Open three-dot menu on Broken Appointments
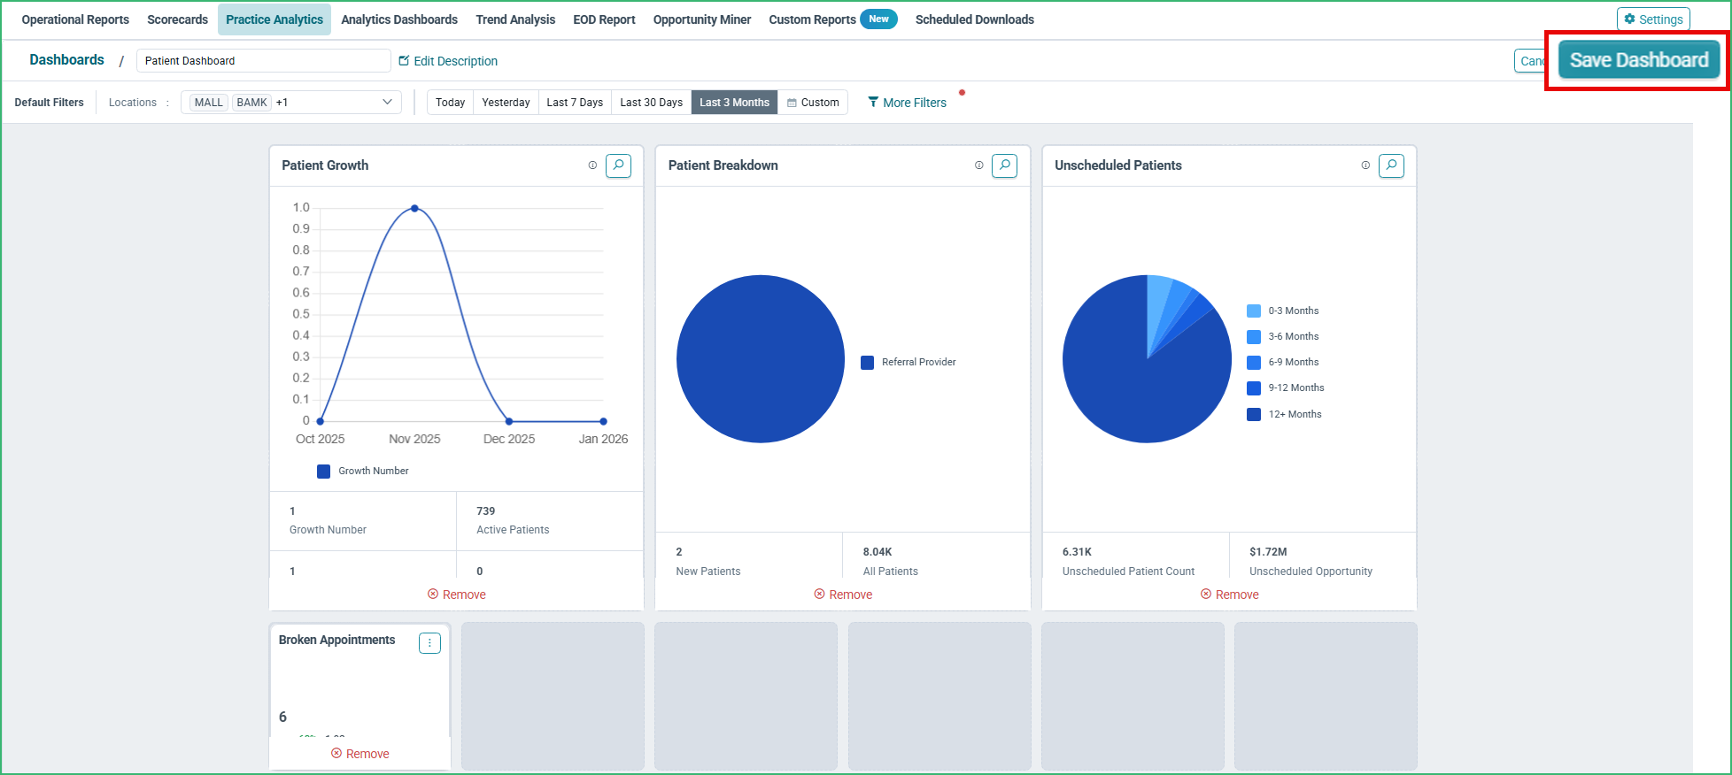The width and height of the screenshot is (1732, 775). [x=429, y=643]
